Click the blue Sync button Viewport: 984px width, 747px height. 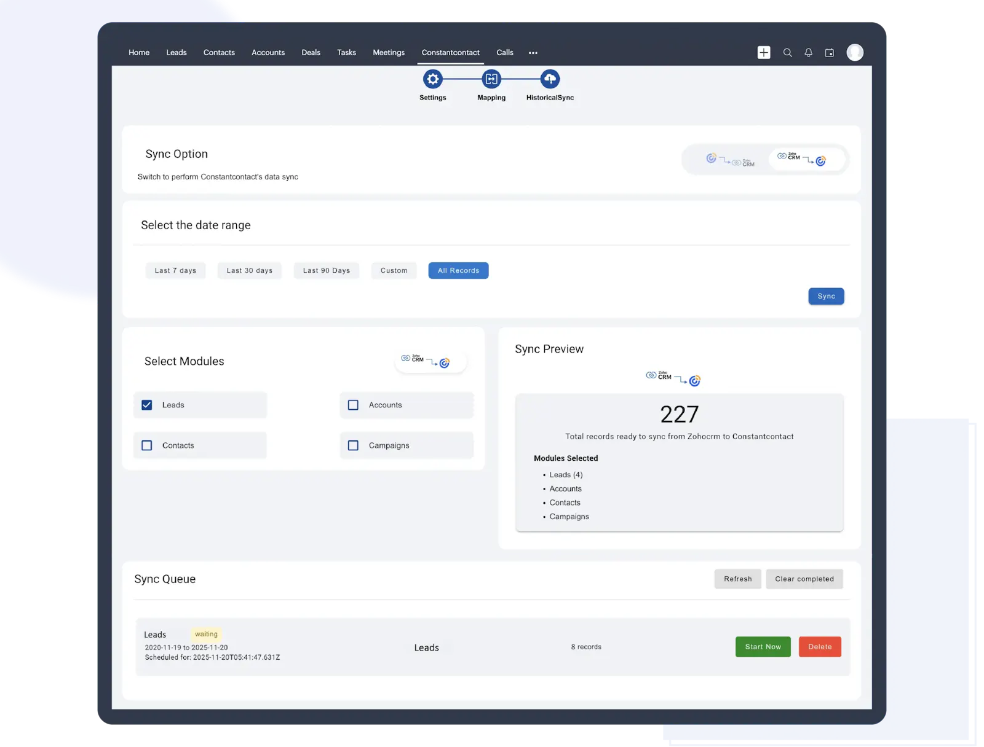point(826,296)
